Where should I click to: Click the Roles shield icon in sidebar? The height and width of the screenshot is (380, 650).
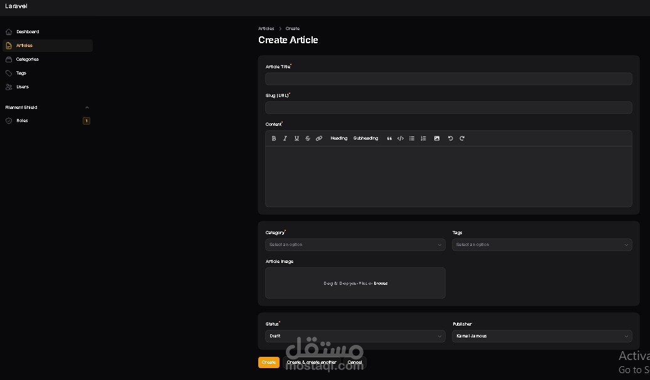9,121
